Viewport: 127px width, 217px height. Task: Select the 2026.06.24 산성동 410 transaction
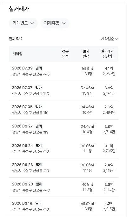[x=63, y=148]
